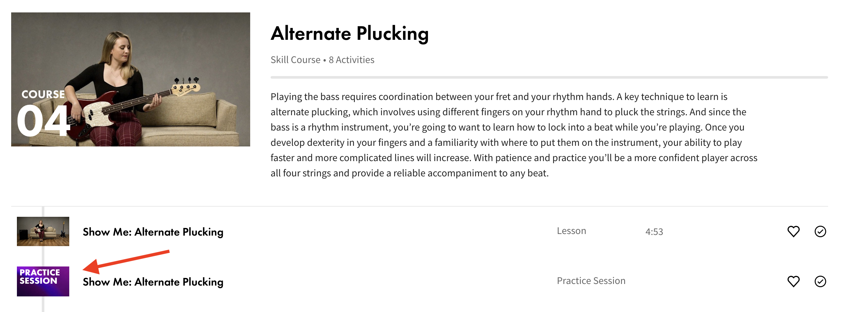Favorite the 4:53 lesson with heart icon
Screen dimensions: 845x312
pyautogui.click(x=793, y=231)
